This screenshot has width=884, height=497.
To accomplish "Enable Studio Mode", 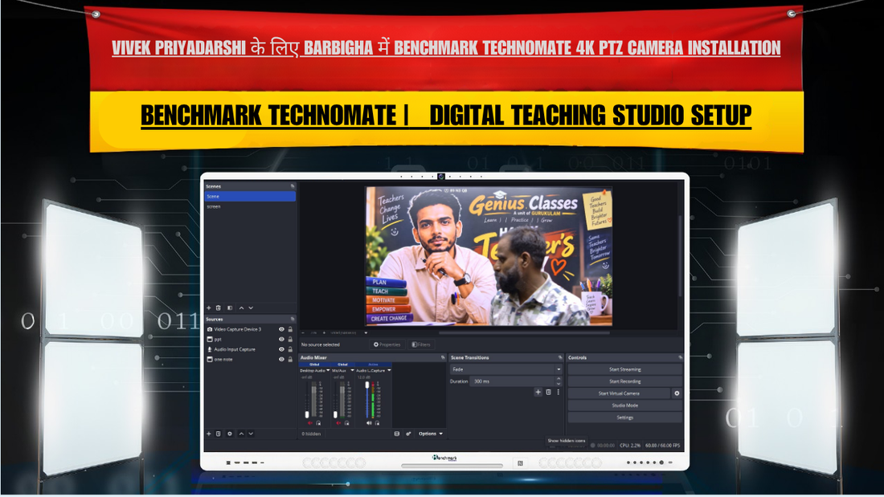I will (624, 405).
